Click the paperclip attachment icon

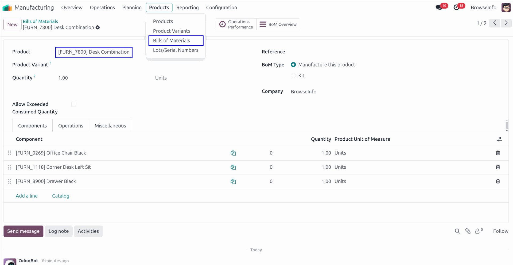[x=468, y=231]
